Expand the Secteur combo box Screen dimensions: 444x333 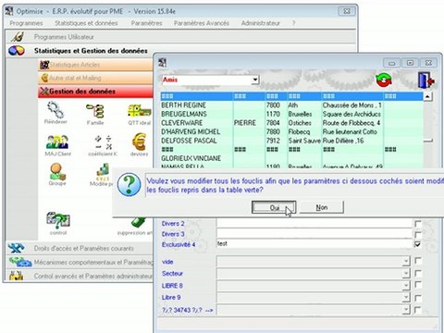[406, 274]
